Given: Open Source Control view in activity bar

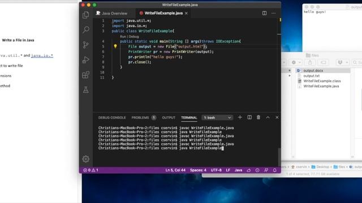Looking at the screenshot, I should tap(85, 45).
